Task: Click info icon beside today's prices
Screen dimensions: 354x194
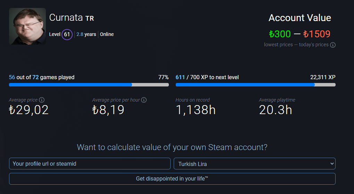Action: [x=333, y=45]
